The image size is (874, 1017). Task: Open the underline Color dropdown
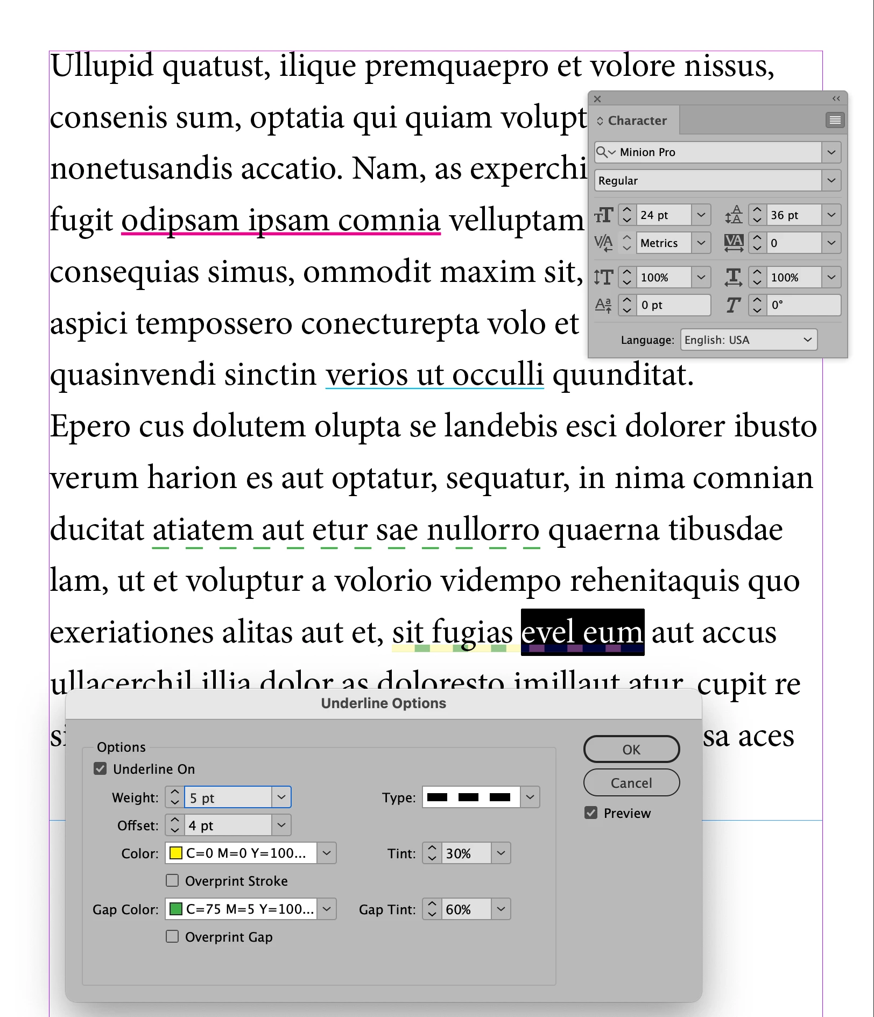click(327, 853)
